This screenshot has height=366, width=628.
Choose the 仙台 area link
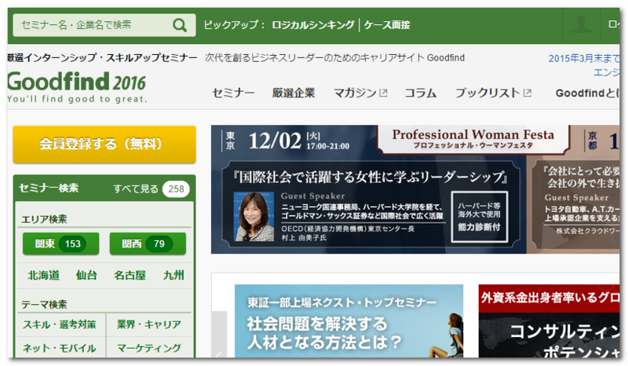coord(86,276)
